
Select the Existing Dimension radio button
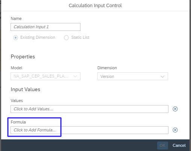[15, 38]
